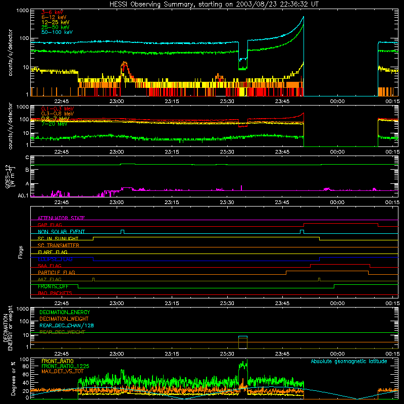
Task: Click the HESSI Observing Summary title text
Action: (x=214, y=5)
